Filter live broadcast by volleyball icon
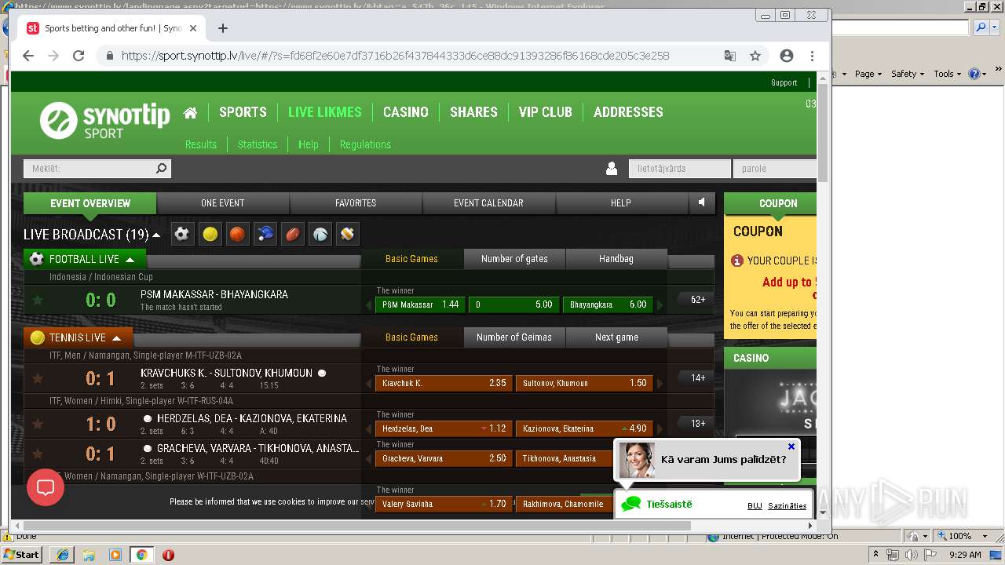 coord(320,234)
